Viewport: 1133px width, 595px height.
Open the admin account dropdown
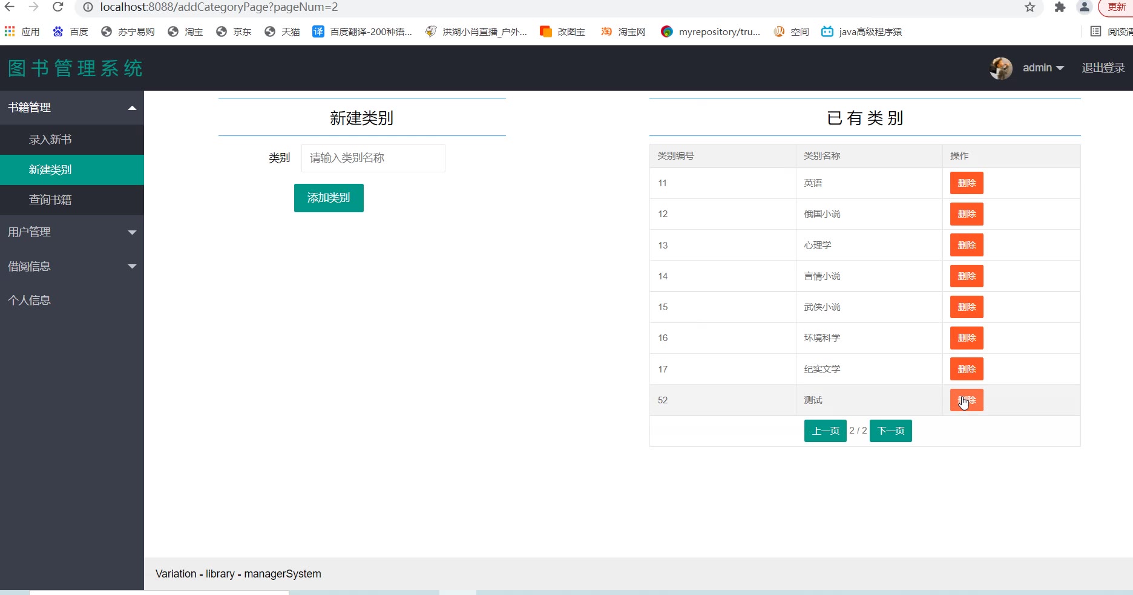tap(1043, 68)
